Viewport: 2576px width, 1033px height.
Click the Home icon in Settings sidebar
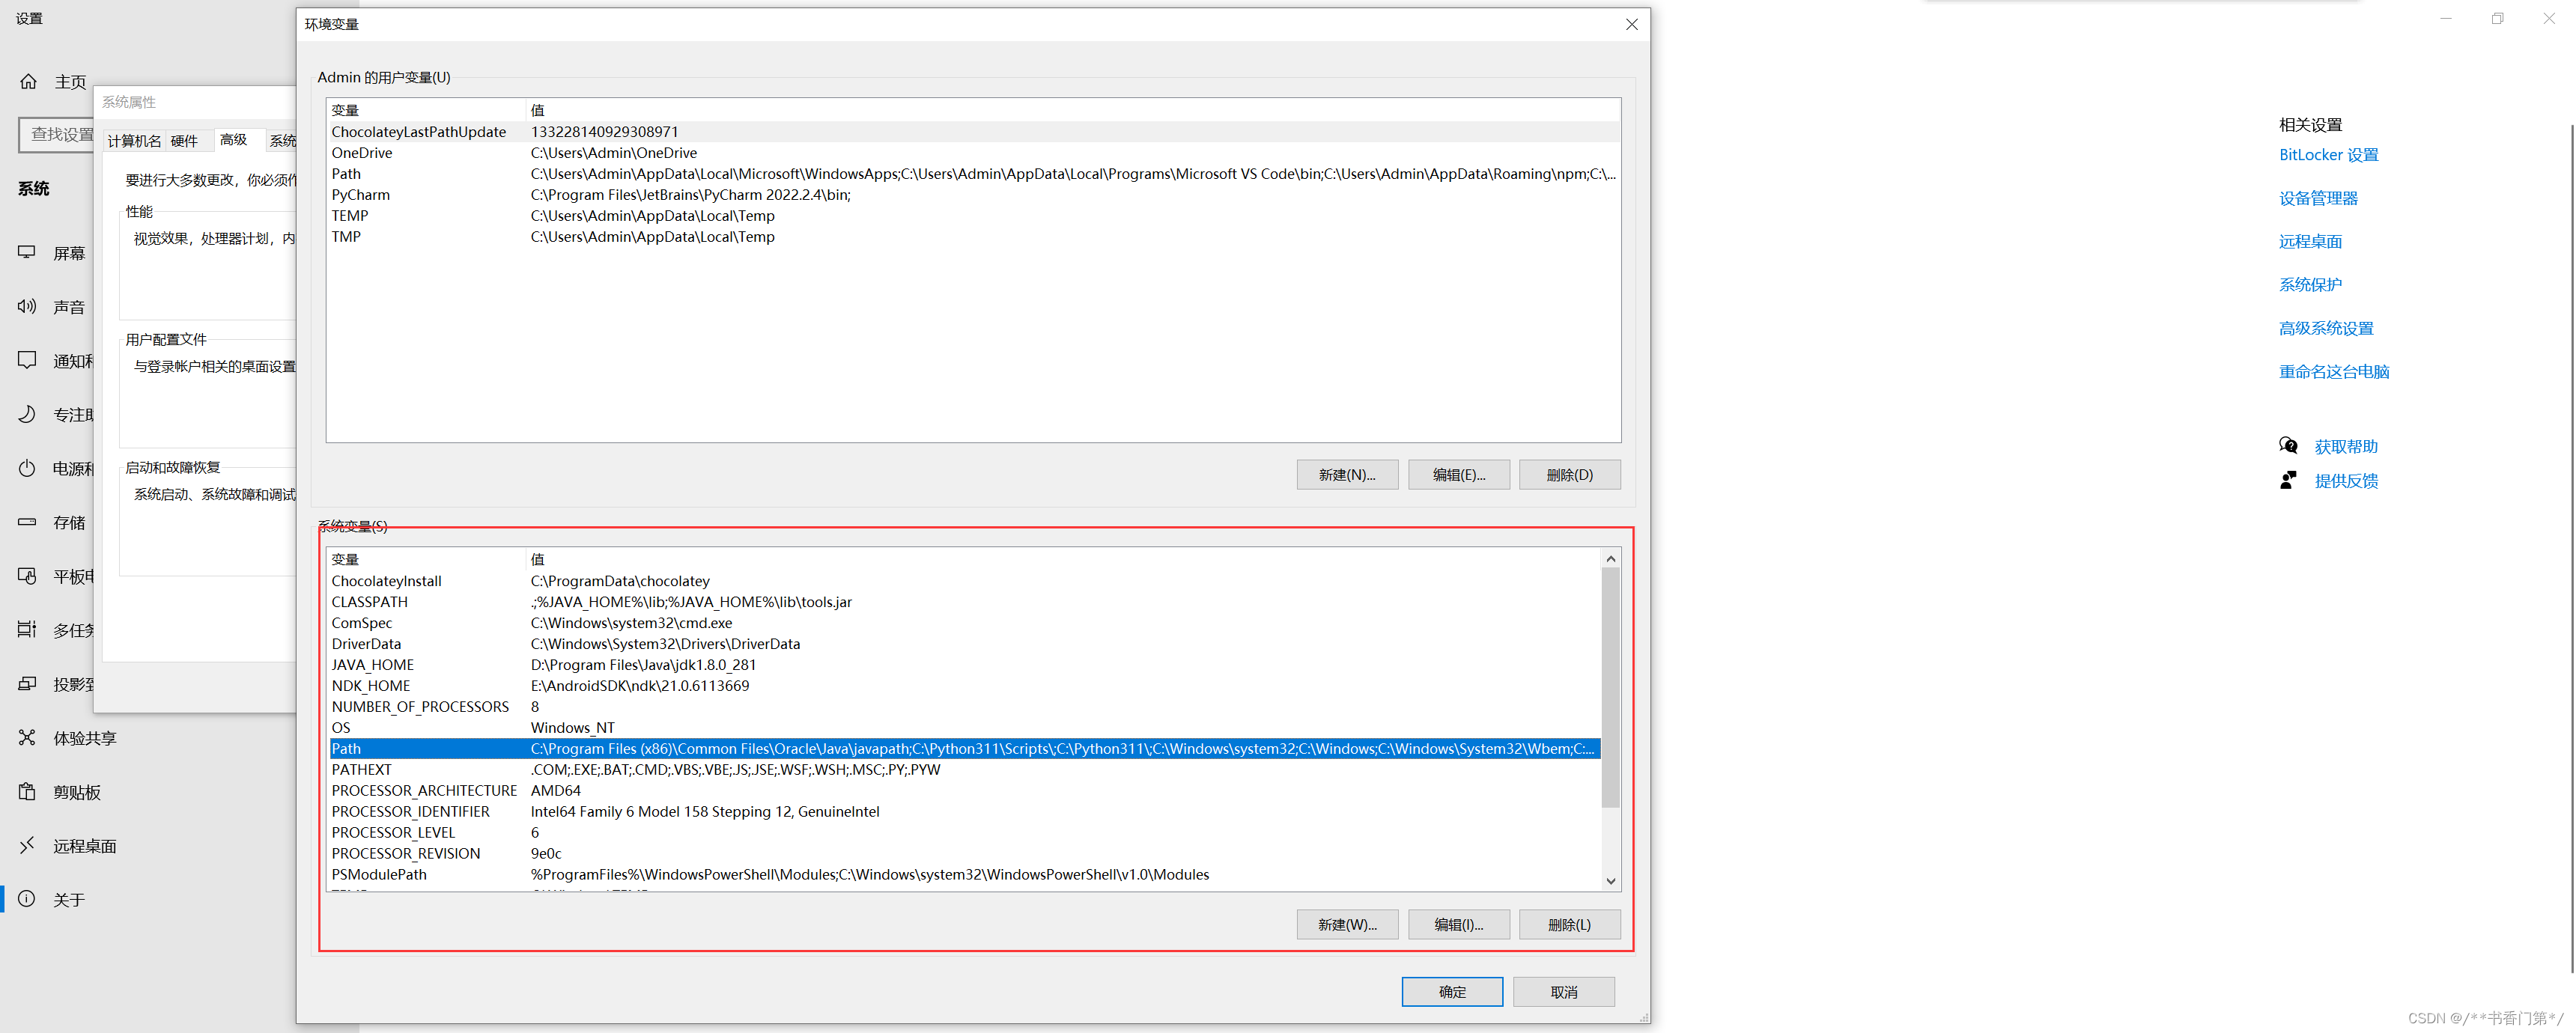point(28,82)
